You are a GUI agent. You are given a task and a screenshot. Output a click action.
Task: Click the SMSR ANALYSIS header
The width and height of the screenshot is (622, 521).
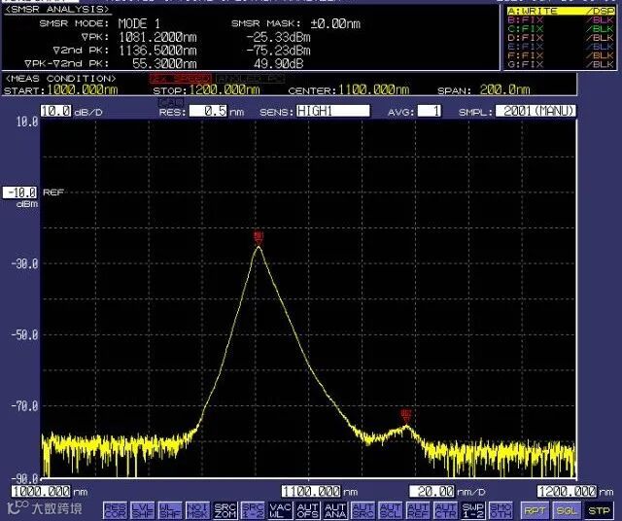coord(57,9)
